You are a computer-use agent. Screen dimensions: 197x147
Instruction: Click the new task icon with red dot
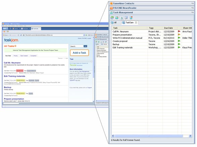131,18
